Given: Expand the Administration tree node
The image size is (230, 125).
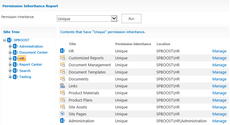Looking at the screenshot, I should tap(10, 46).
